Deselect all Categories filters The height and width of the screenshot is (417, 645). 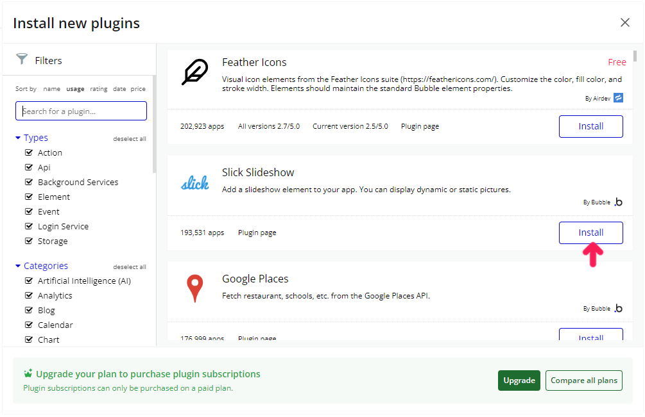130,266
